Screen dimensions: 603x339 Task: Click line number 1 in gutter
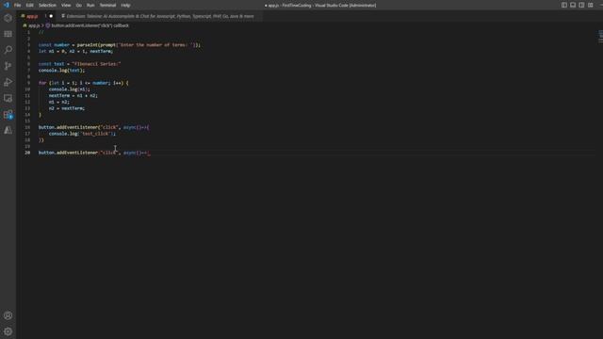(28, 32)
